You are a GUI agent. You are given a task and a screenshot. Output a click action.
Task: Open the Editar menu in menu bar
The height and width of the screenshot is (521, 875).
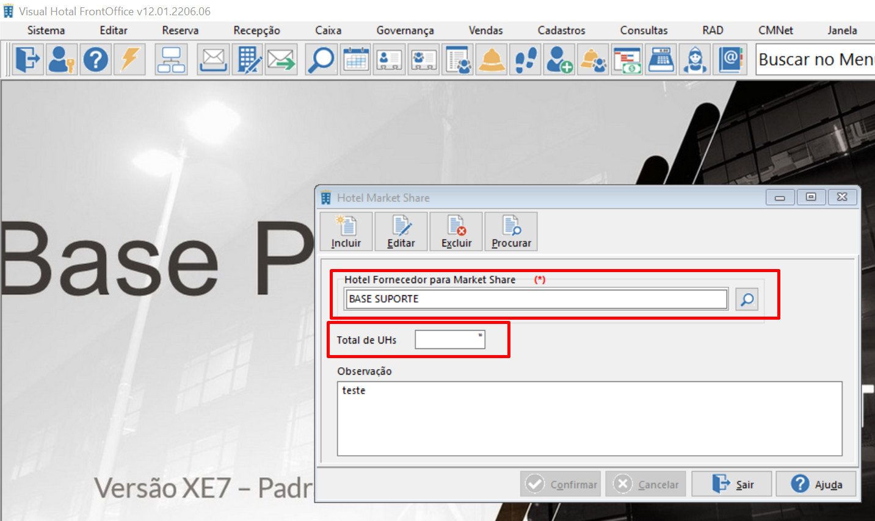tap(114, 30)
